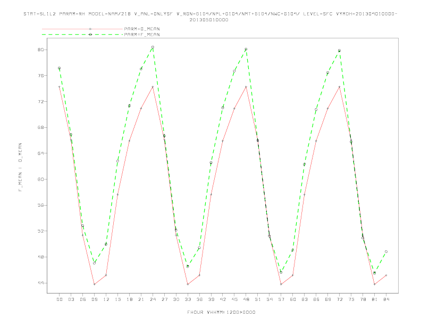Click the y-axis tick label 56
This screenshot has height=326, width=421.
point(40,205)
